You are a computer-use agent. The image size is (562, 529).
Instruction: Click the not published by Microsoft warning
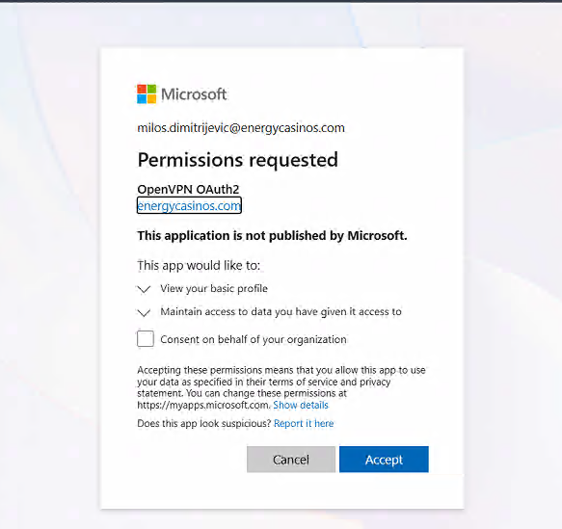coord(273,236)
